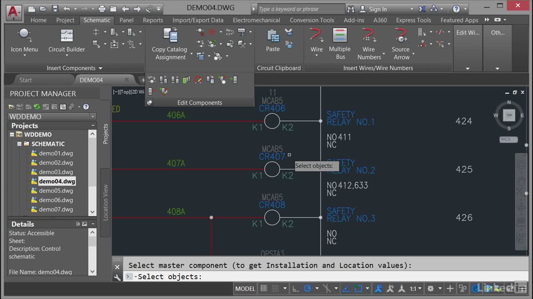Click the binoculars search icon
This screenshot has width=533, height=299.
[x=351, y=9]
